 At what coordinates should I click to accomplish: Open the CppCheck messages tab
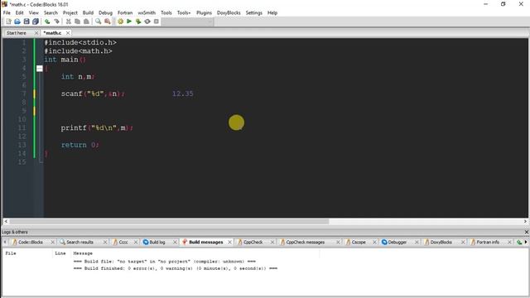coord(306,243)
